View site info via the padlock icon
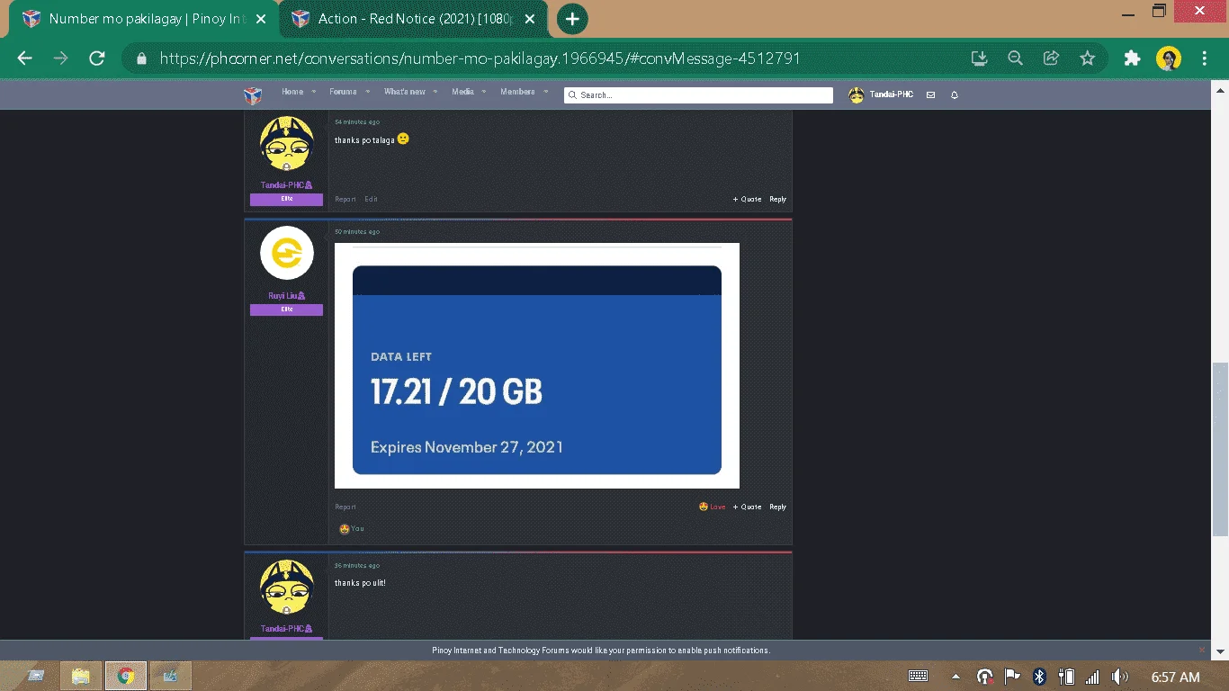The image size is (1229, 691). click(140, 58)
